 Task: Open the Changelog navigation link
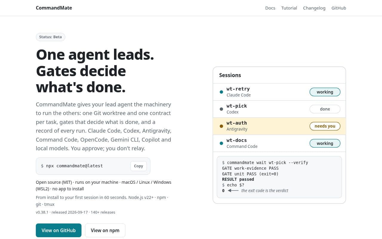pyautogui.click(x=314, y=8)
